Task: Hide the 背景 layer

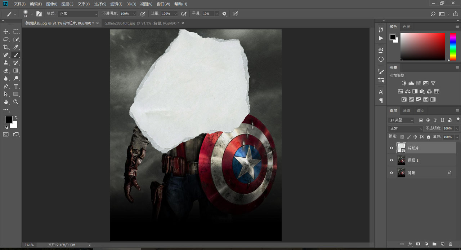Action: point(391,173)
